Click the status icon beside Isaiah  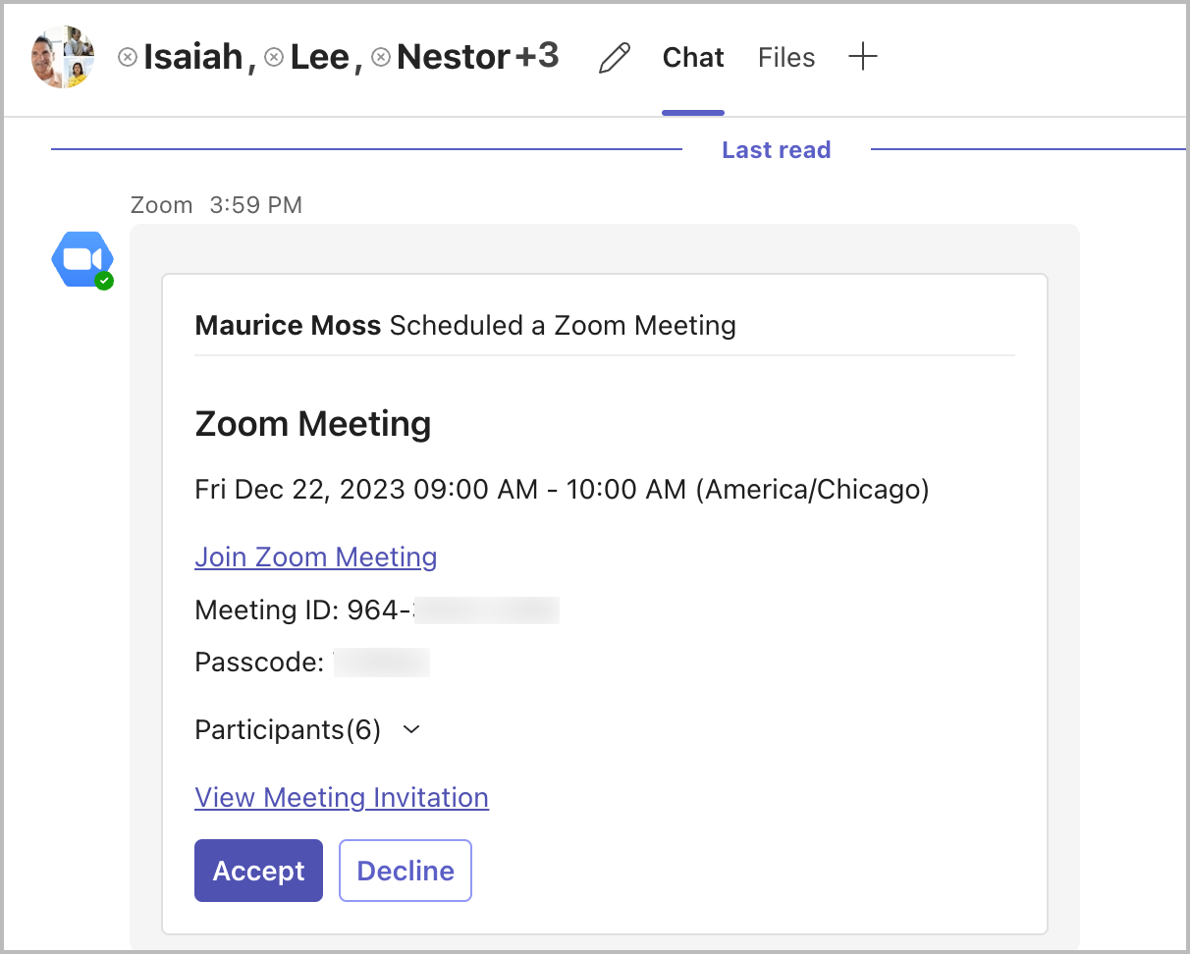tap(128, 57)
